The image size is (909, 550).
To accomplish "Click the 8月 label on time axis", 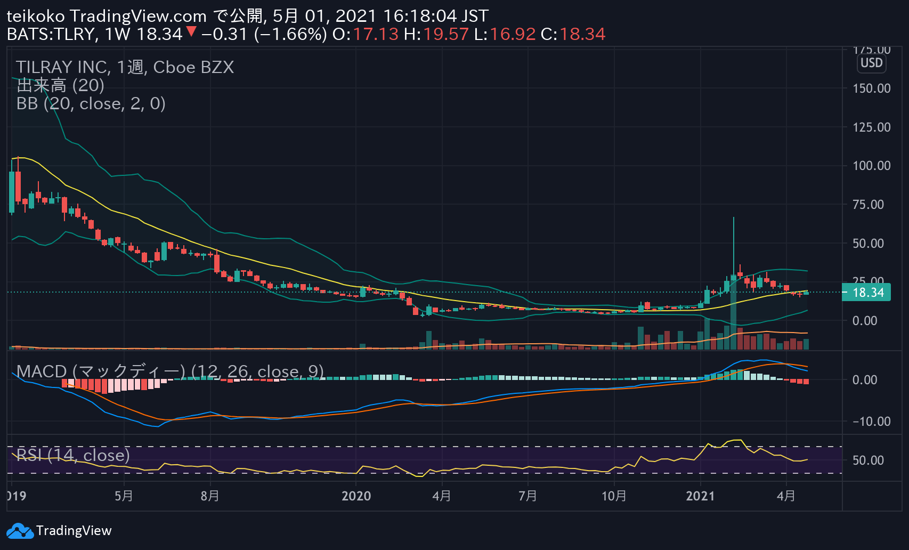I will tap(210, 496).
